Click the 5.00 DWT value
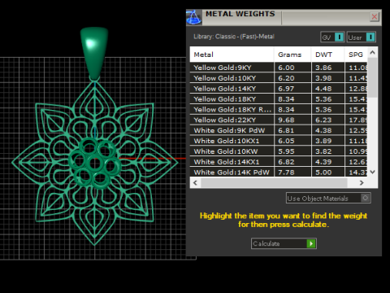 coord(323,173)
